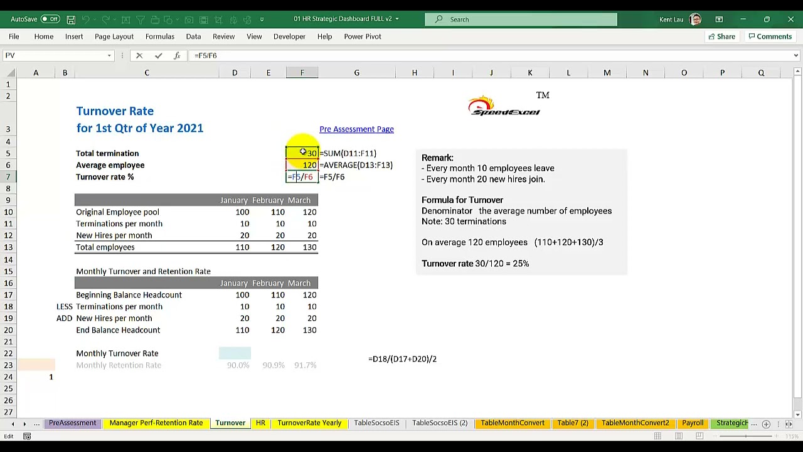Click the 'Monthly Turnover Rate' label
803x452 pixels.
click(117, 353)
